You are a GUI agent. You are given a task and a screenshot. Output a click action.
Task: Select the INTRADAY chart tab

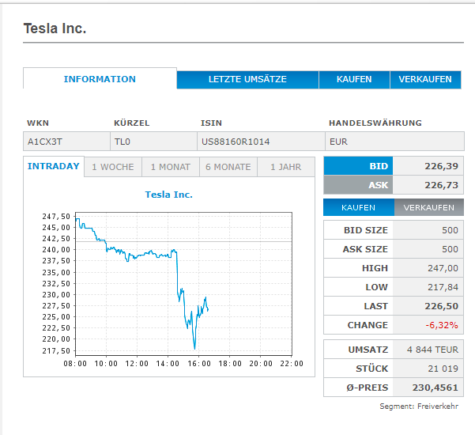tap(54, 167)
